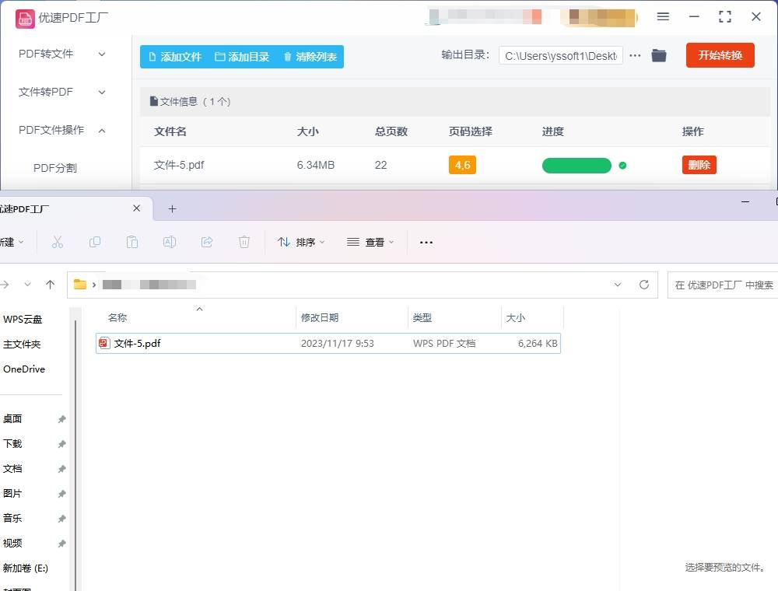Click the Delete trash icon in Explorer toolbar
778x591 pixels.
coord(244,242)
